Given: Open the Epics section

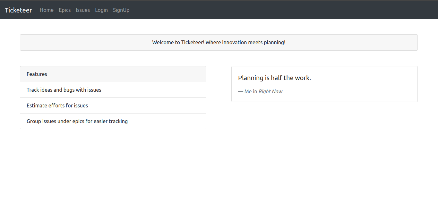Looking at the screenshot, I should [64, 10].
